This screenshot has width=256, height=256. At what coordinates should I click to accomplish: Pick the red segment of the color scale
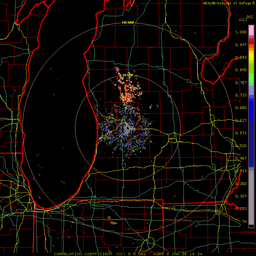[x=251, y=43]
